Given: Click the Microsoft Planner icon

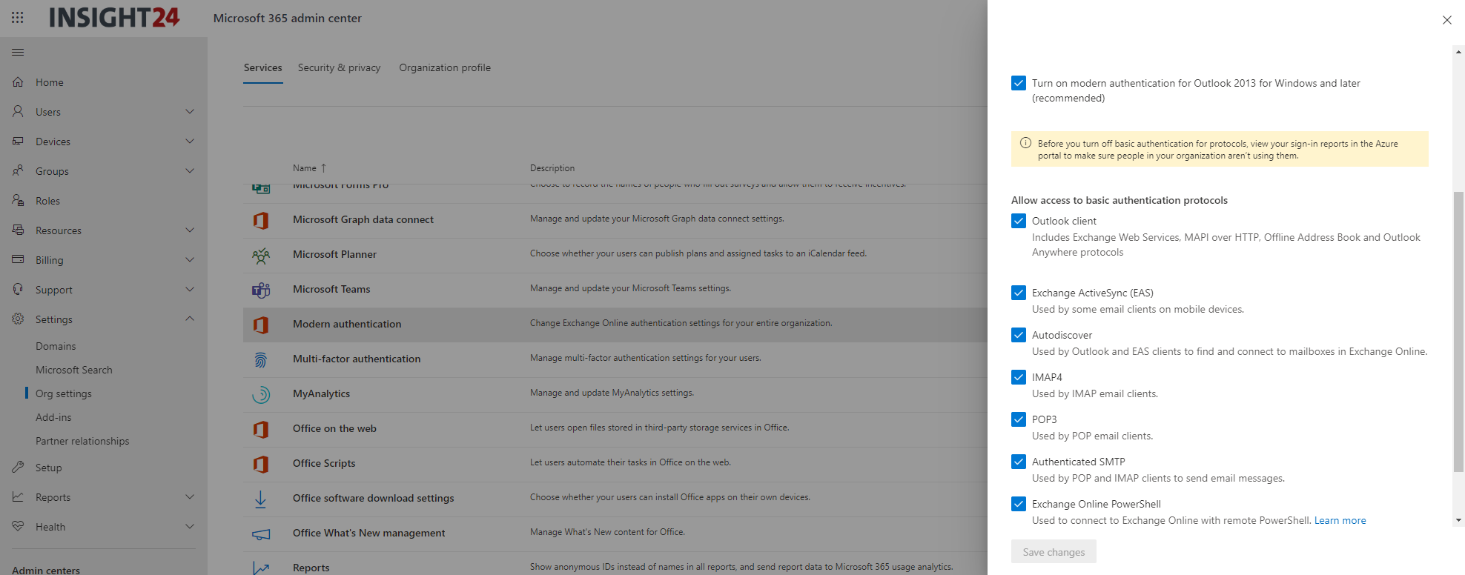Looking at the screenshot, I should 261,255.
